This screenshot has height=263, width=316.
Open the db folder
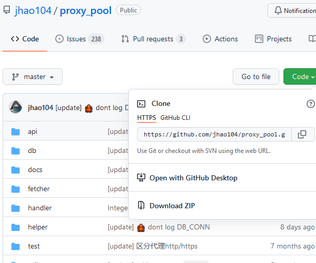click(32, 151)
